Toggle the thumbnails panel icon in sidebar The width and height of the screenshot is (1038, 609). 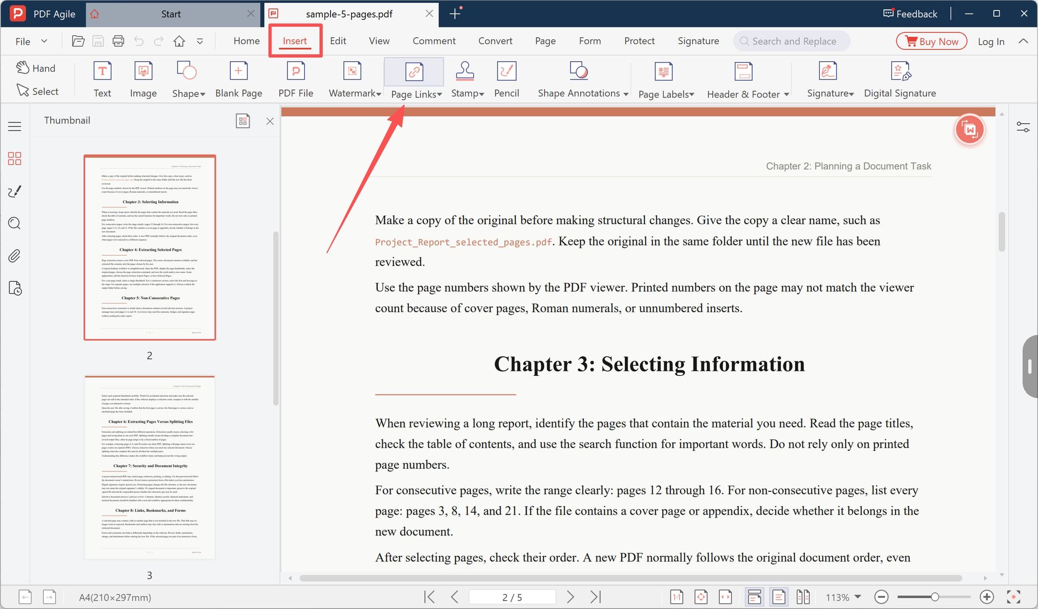point(14,159)
